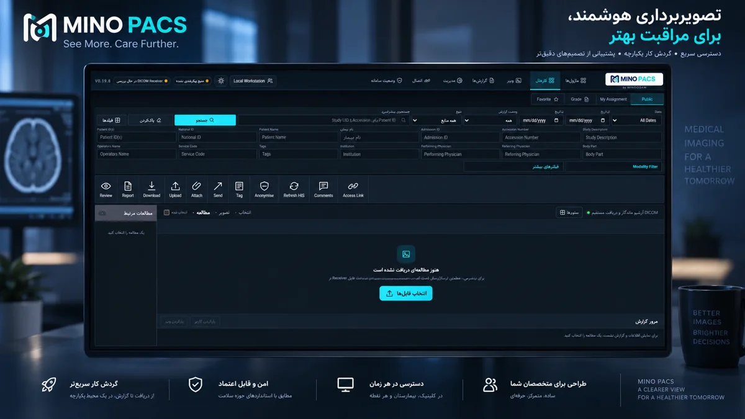Click the Patient Name input field
This screenshot has width=745, height=419.
click(299, 137)
